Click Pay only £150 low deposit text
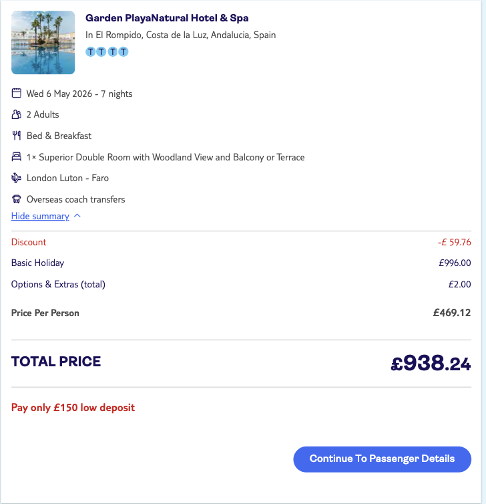Image resolution: width=486 pixels, height=504 pixels. point(73,408)
